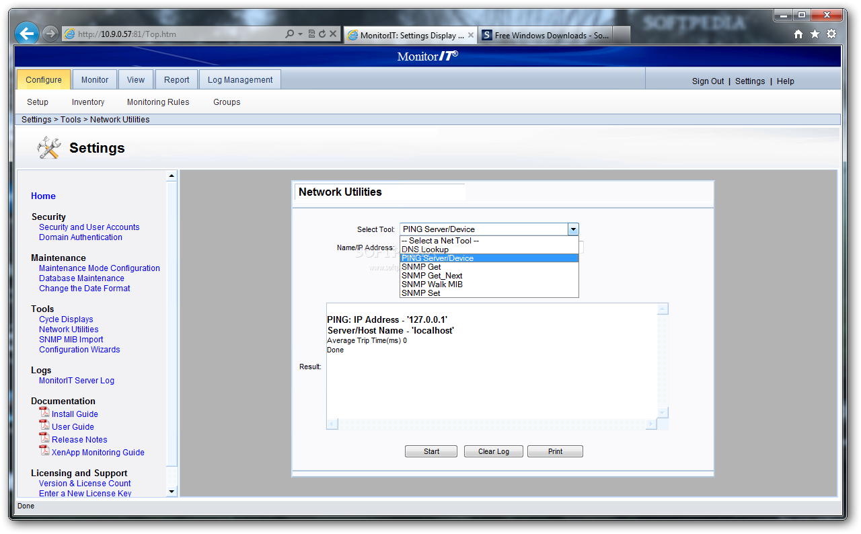Toggle the Select Tool dropdown arrow
Screen dimensions: 861x534
(x=573, y=229)
